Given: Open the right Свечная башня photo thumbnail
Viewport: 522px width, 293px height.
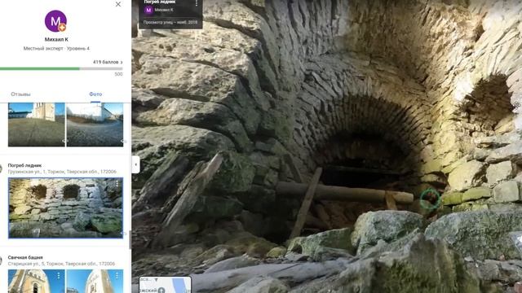Looking at the screenshot, I should [x=95, y=282].
